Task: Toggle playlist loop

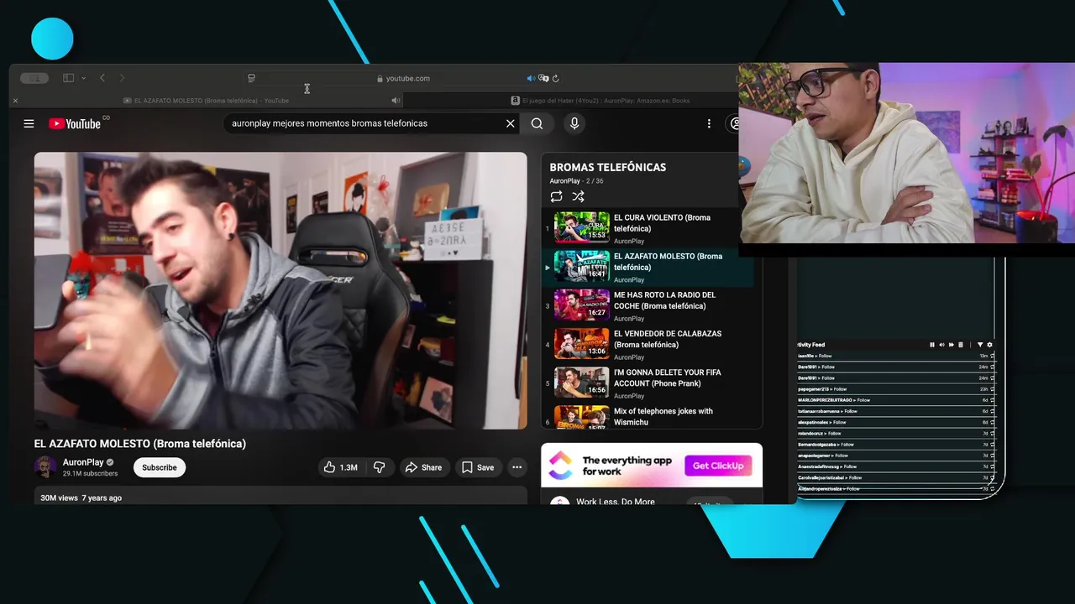Action: (x=556, y=196)
